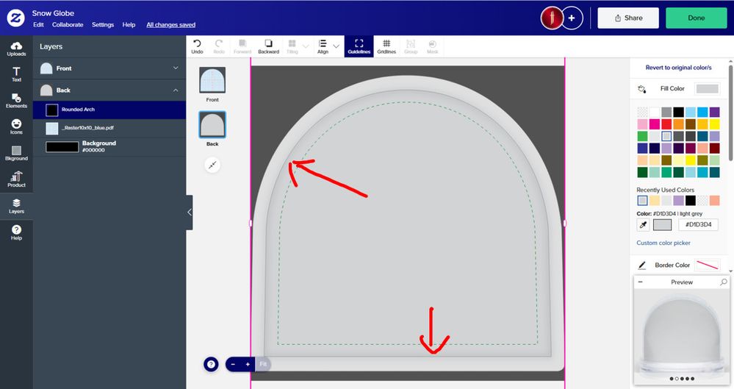Open the Product panel

coord(16,179)
